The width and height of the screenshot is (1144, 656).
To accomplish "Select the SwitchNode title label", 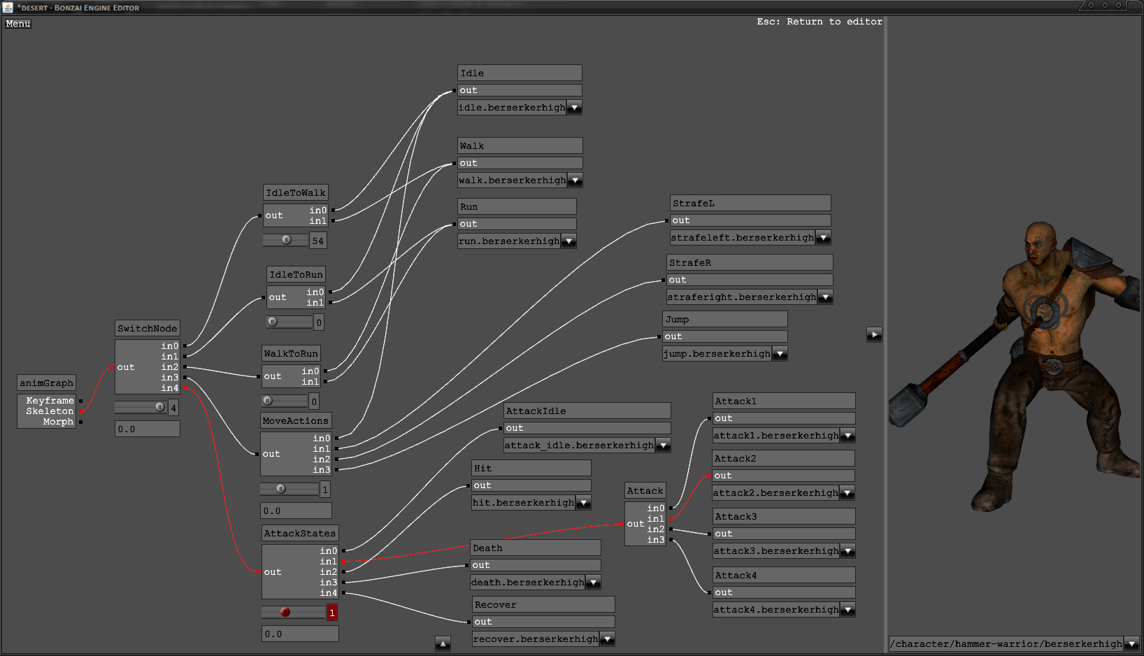I will point(147,329).
